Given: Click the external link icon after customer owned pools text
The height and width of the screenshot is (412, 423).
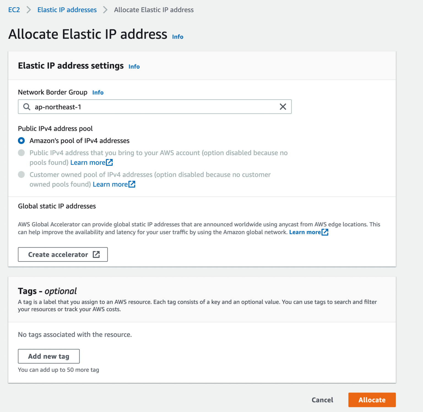Looking at the screenshot, I should tap(132, 184).
